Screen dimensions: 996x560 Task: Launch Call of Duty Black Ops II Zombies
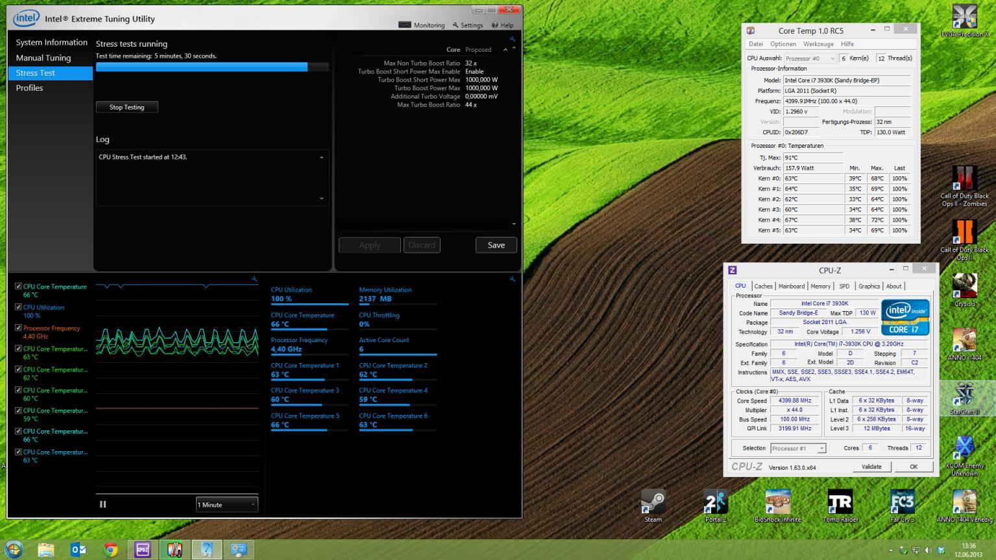tap(965, 186)
